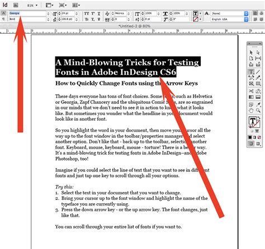Select the Eyedropper tool

point(258,104)
